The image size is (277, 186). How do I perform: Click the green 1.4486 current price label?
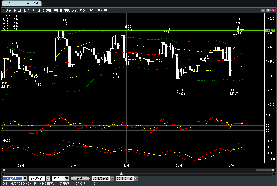click(270, 31)
